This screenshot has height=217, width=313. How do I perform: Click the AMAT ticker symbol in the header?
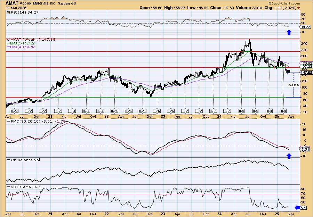pyautogui.click(x=12, y=3)
